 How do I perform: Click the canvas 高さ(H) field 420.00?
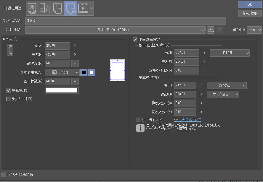click(x=57, y=55)
